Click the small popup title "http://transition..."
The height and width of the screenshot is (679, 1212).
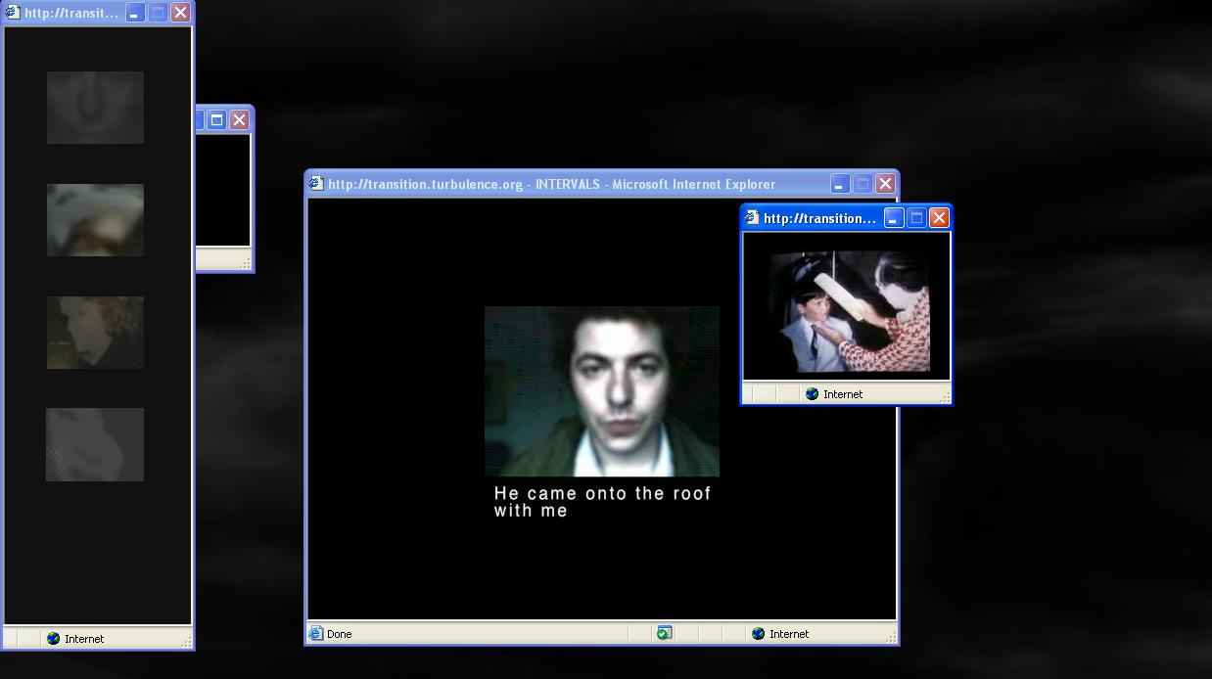point(819,218)
